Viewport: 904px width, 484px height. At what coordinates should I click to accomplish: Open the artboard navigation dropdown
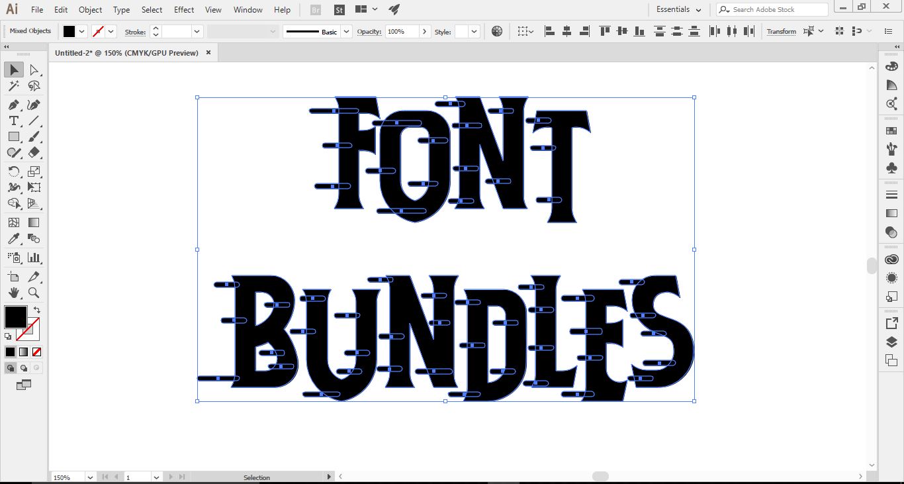click(x=156, y=477)
